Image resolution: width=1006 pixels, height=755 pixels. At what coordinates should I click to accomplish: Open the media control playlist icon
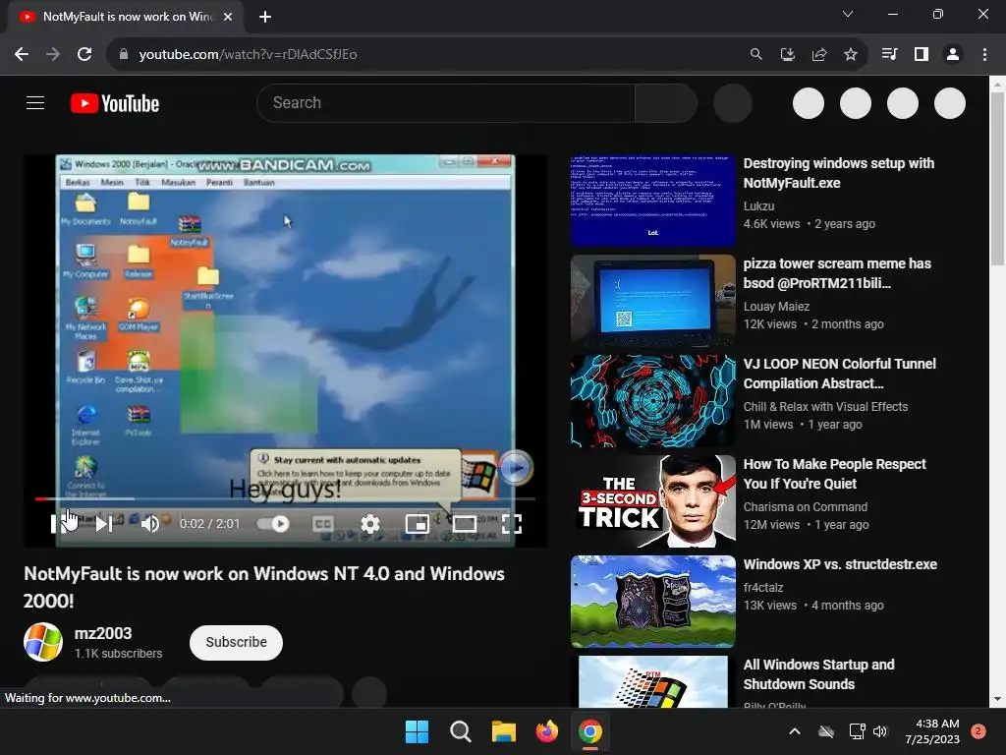[x=889, y=54]
